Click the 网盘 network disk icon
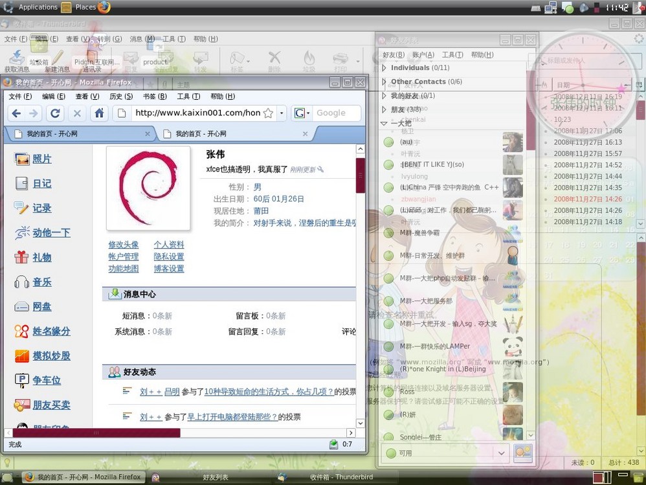 click(x=21, y=306)
